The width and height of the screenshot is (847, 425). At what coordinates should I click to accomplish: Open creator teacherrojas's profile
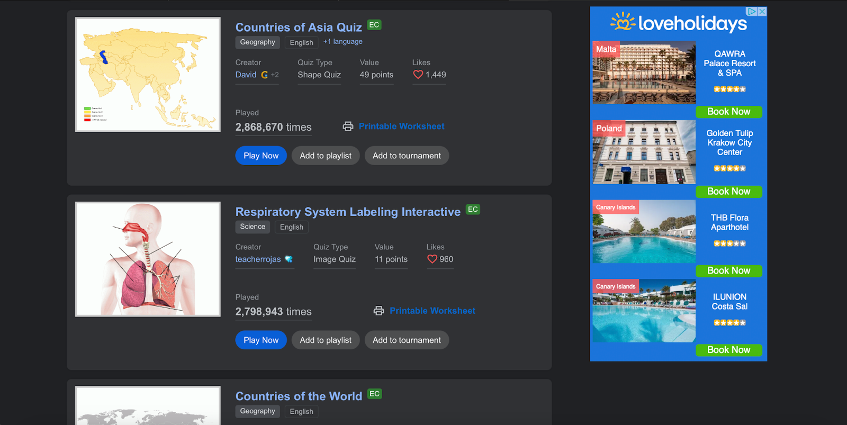coord(258,259)
